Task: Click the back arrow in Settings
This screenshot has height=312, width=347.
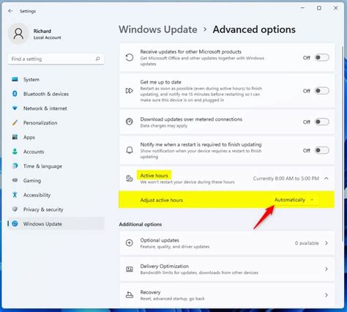Action: point(10,11)
